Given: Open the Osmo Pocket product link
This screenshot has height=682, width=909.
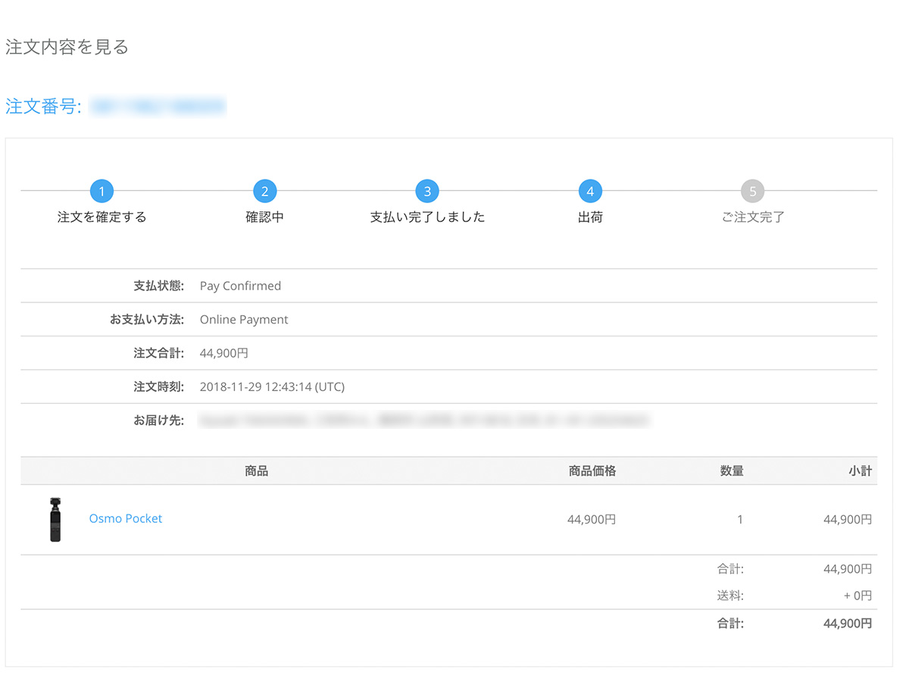Looking at the screenshot, I should tap(126, 519).
